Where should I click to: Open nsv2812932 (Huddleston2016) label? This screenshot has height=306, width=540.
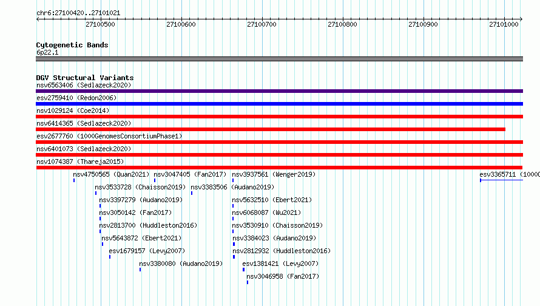coord(282,251)
